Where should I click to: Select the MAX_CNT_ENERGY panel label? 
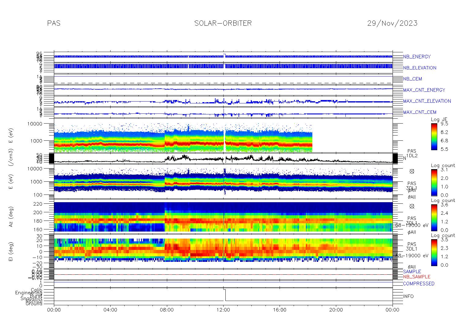[x=424, y=90]
